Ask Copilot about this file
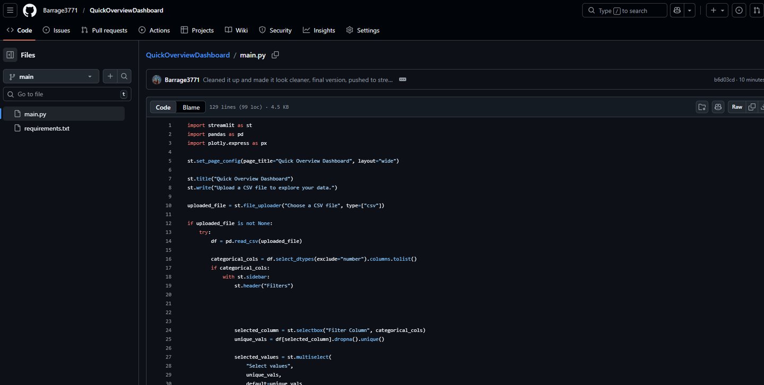Screen dimensions: 764x385 (x=718, y=107)
